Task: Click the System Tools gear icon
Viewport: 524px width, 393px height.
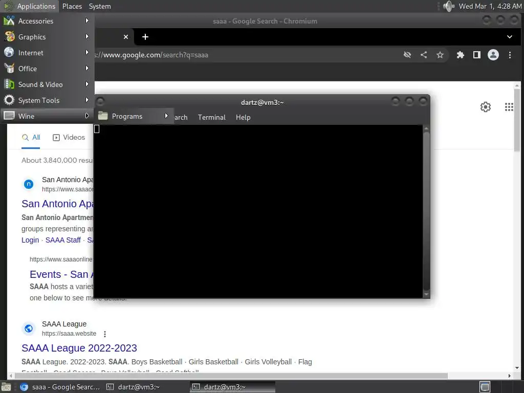Action: coord(9,100)
